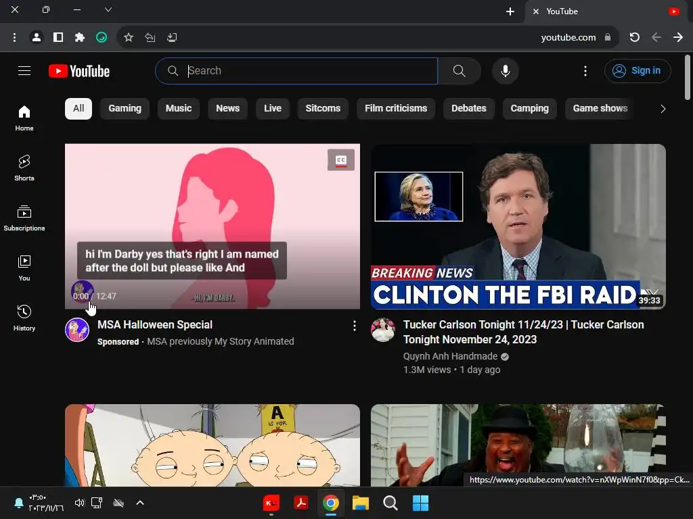Click the youtube.com address bar
The image size is (693, 519).
(568, 38)
